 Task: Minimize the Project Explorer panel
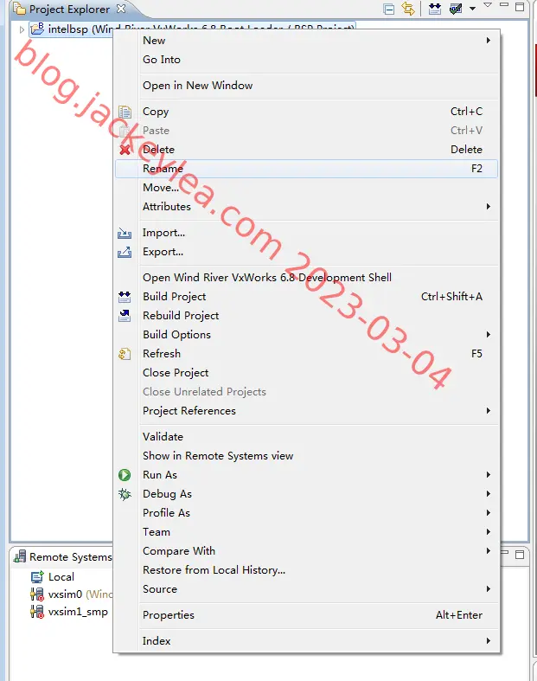click(504, 5)
